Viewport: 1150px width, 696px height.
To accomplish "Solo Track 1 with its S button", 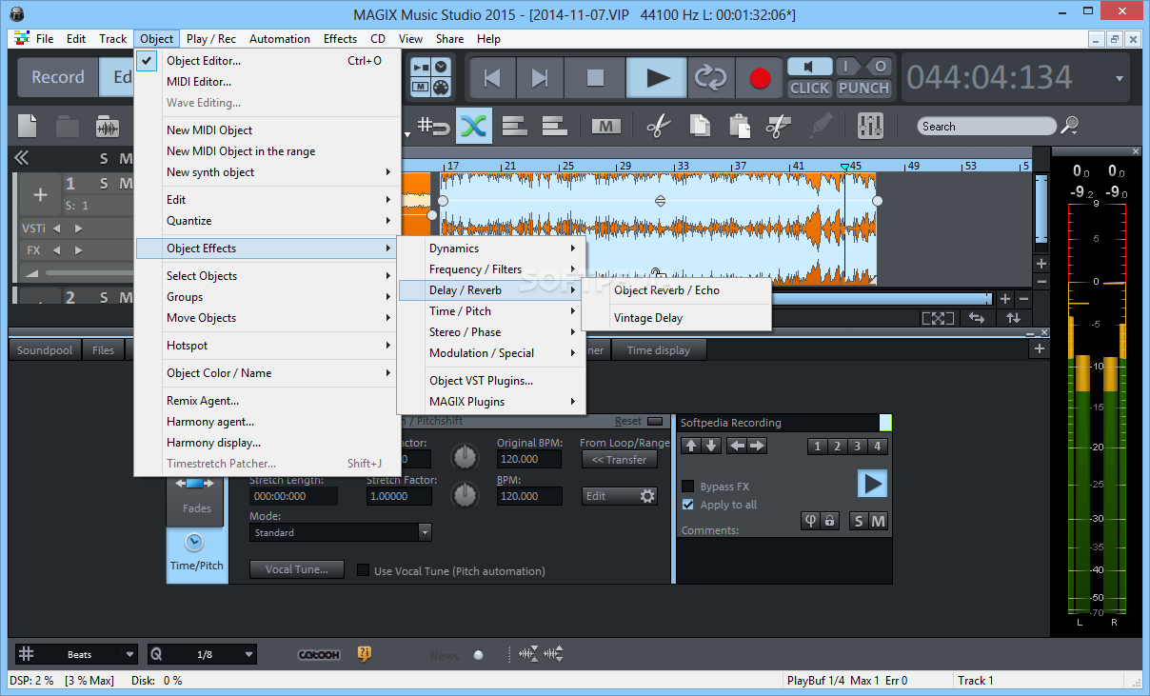I will tap(104, 184).
